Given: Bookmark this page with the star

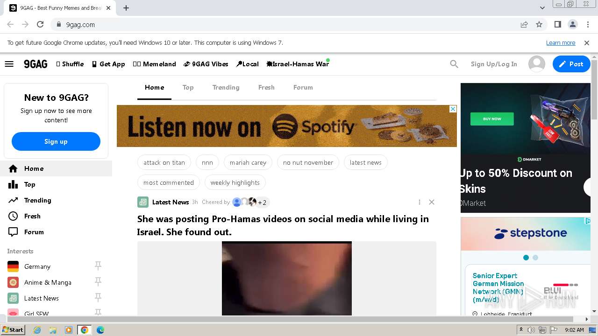Looking at the screenshot, I should pyautogui.click(x=539, y=24).
